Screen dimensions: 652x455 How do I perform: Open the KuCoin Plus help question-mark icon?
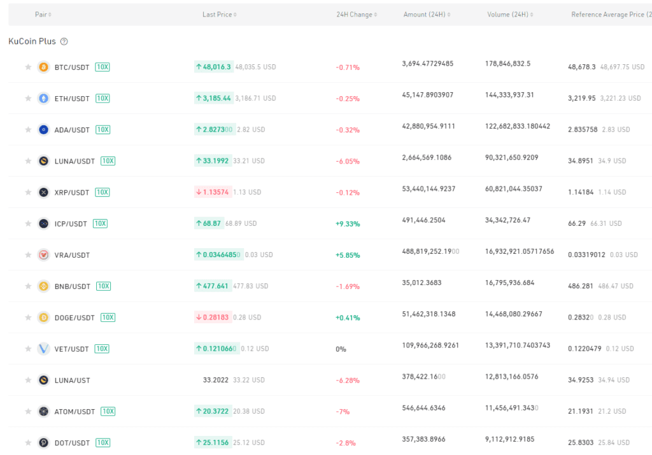[x=64, y=41]
